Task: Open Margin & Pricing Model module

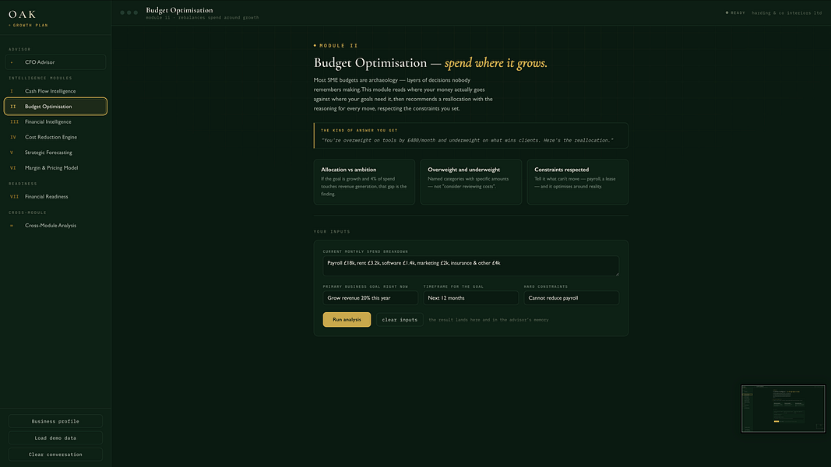Action: click(x=55, y=168)
